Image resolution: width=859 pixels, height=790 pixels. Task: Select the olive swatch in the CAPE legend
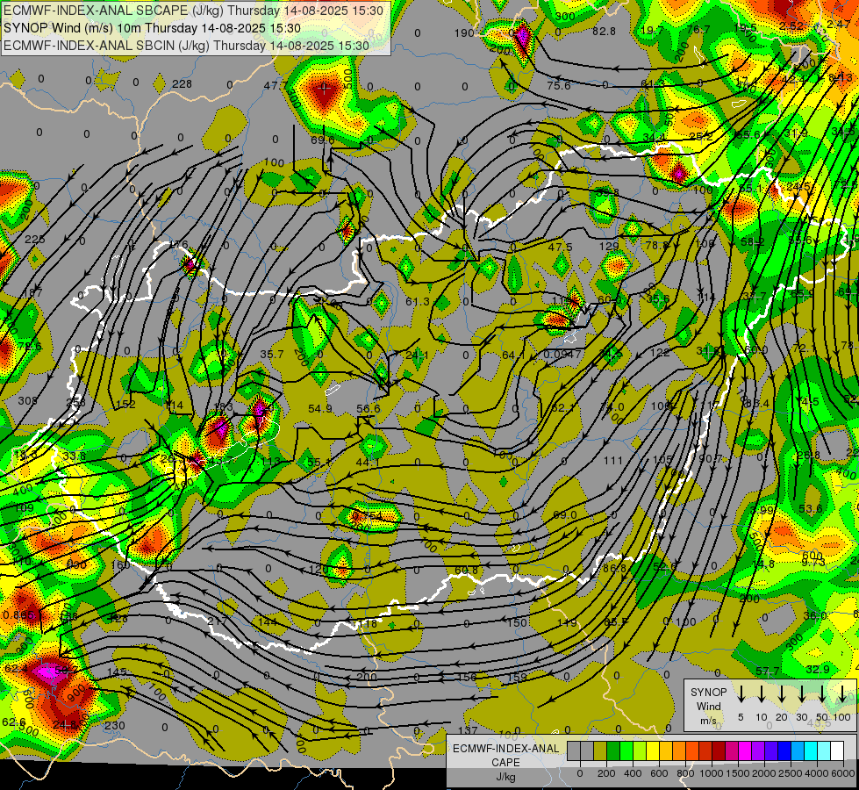[x=600, y=750]
